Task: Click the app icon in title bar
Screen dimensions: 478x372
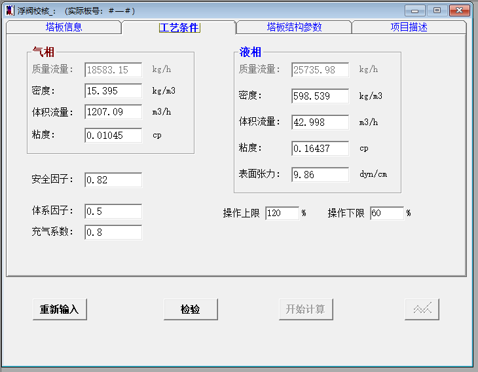Action: point(10,10)
